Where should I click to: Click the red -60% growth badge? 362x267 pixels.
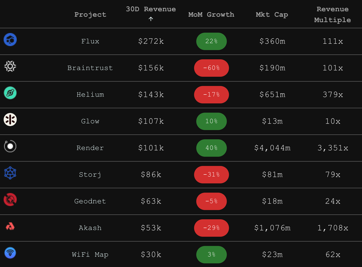211,68
